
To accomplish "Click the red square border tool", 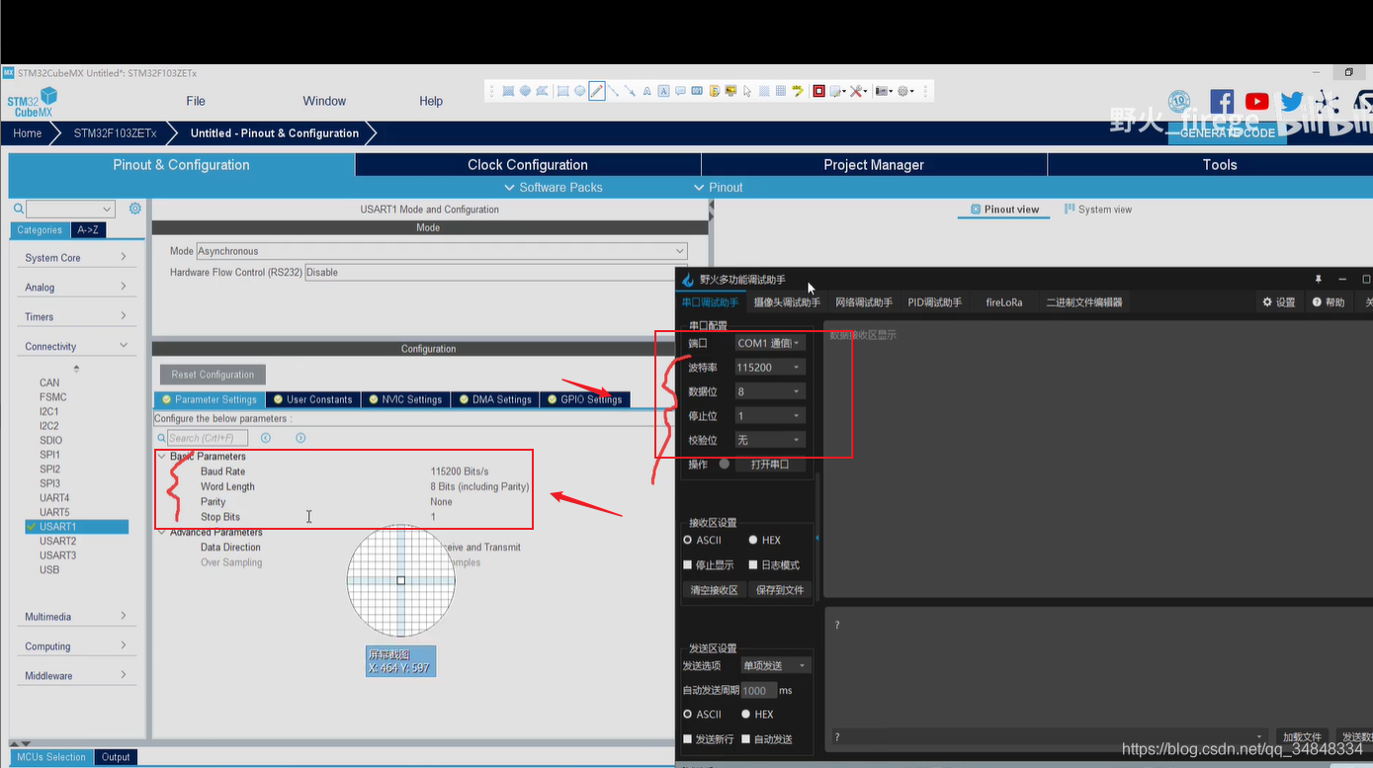I will (x=818, y=91).
